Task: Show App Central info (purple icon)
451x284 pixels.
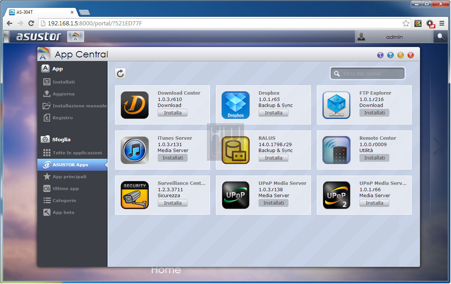Action: 380,55
